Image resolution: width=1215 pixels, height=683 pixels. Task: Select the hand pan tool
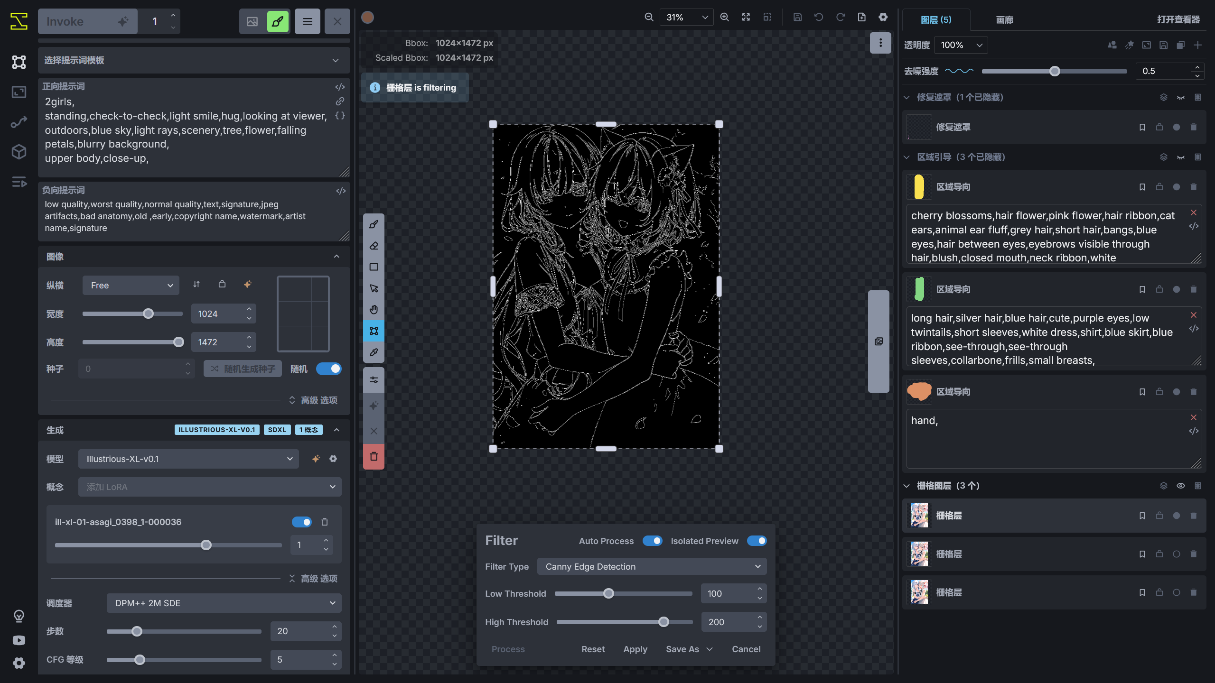pyautogui.click(x=374, y=310)
